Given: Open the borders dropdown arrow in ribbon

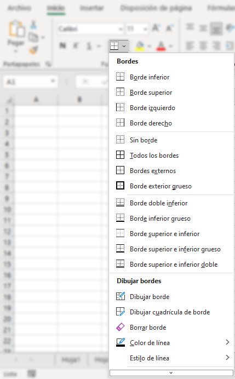Looking at the screenshot, I should (x=124, y=46).
